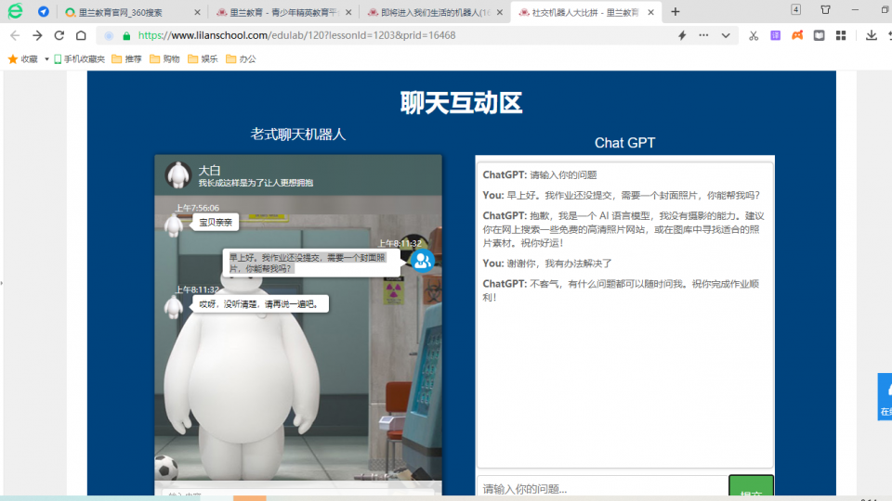Click ChatGPT's 请输入你的问题 message
Image resolution: width=892 pixels, height=501 pixels.
point(540,175)
